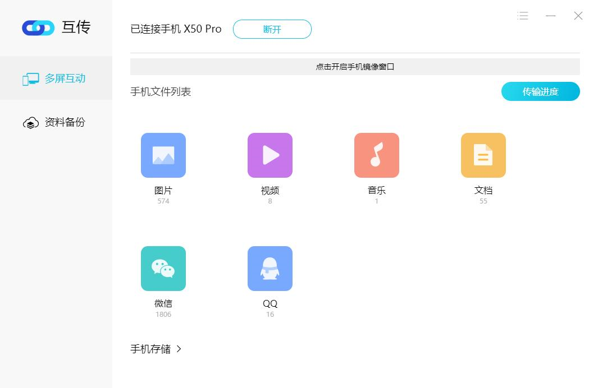The width and height of the screenshot is (598, 388).
Task: Click the 视频 label text
Action: coord(270,191)
